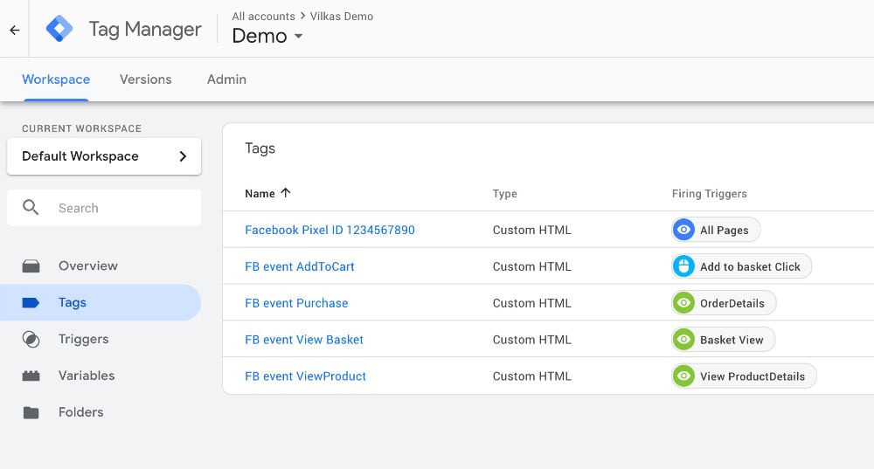Screen dimensions: 874x469
Task: Switch to the Workspace tab
Action: 56,79
